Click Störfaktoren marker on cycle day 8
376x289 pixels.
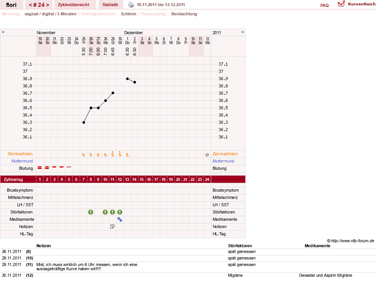tap(90, 212)
